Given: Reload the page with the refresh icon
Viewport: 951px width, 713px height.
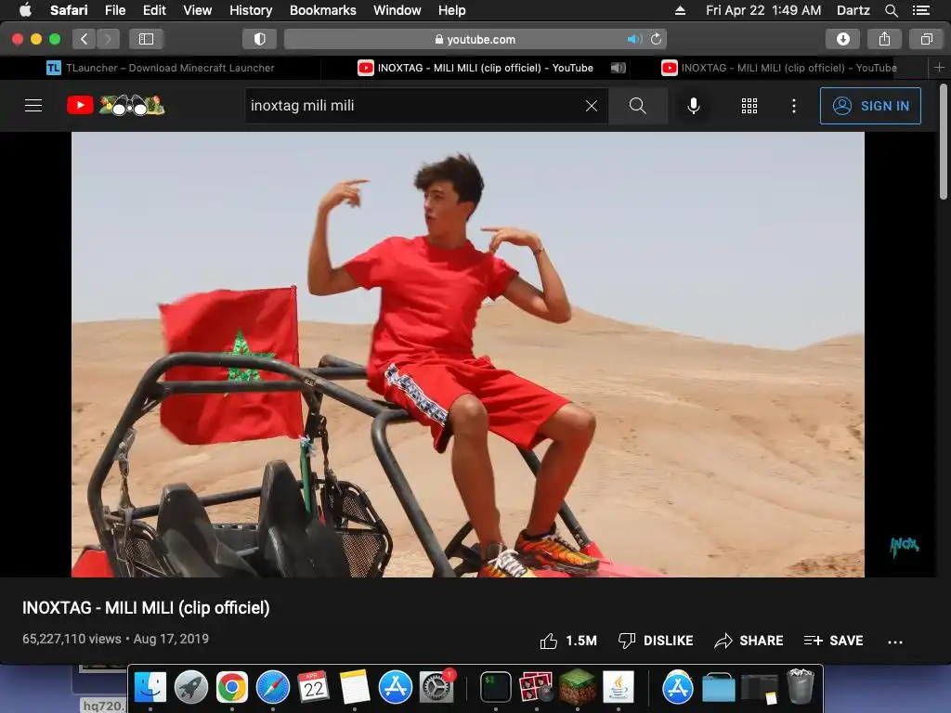Looking at the screenshot, I should [x=656, y=39].
